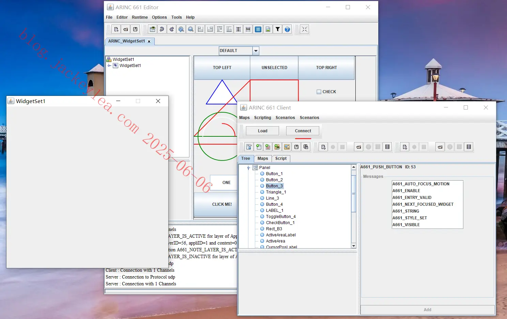Viewport: 507px width, 319px height.
Task: Click the Connect button in Client
Action: tap(303, 131)
